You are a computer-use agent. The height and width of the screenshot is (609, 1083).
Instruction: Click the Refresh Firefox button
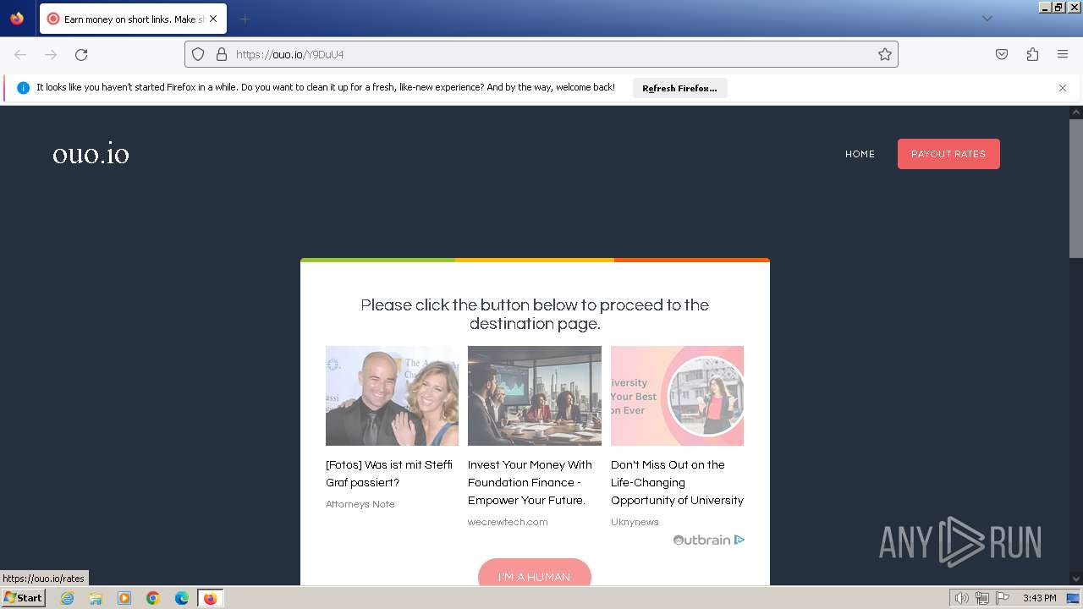click(679, 88)
